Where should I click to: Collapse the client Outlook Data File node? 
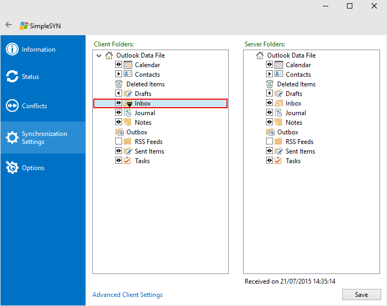pos(99,55)
